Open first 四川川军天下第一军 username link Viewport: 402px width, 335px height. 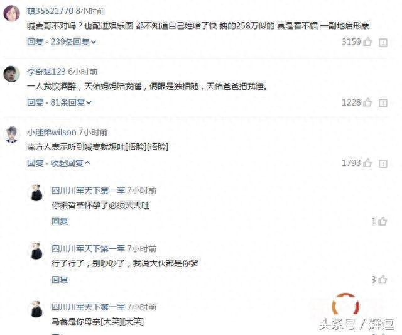point(88,190)
